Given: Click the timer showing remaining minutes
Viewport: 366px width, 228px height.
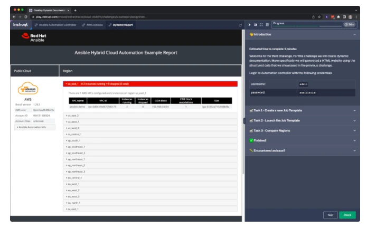Looking at the screenshot, I should click(350, 24).
